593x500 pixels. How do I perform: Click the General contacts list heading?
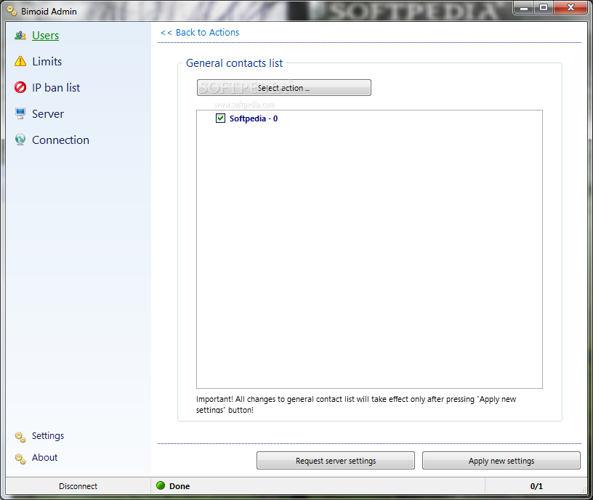(235, 63)
